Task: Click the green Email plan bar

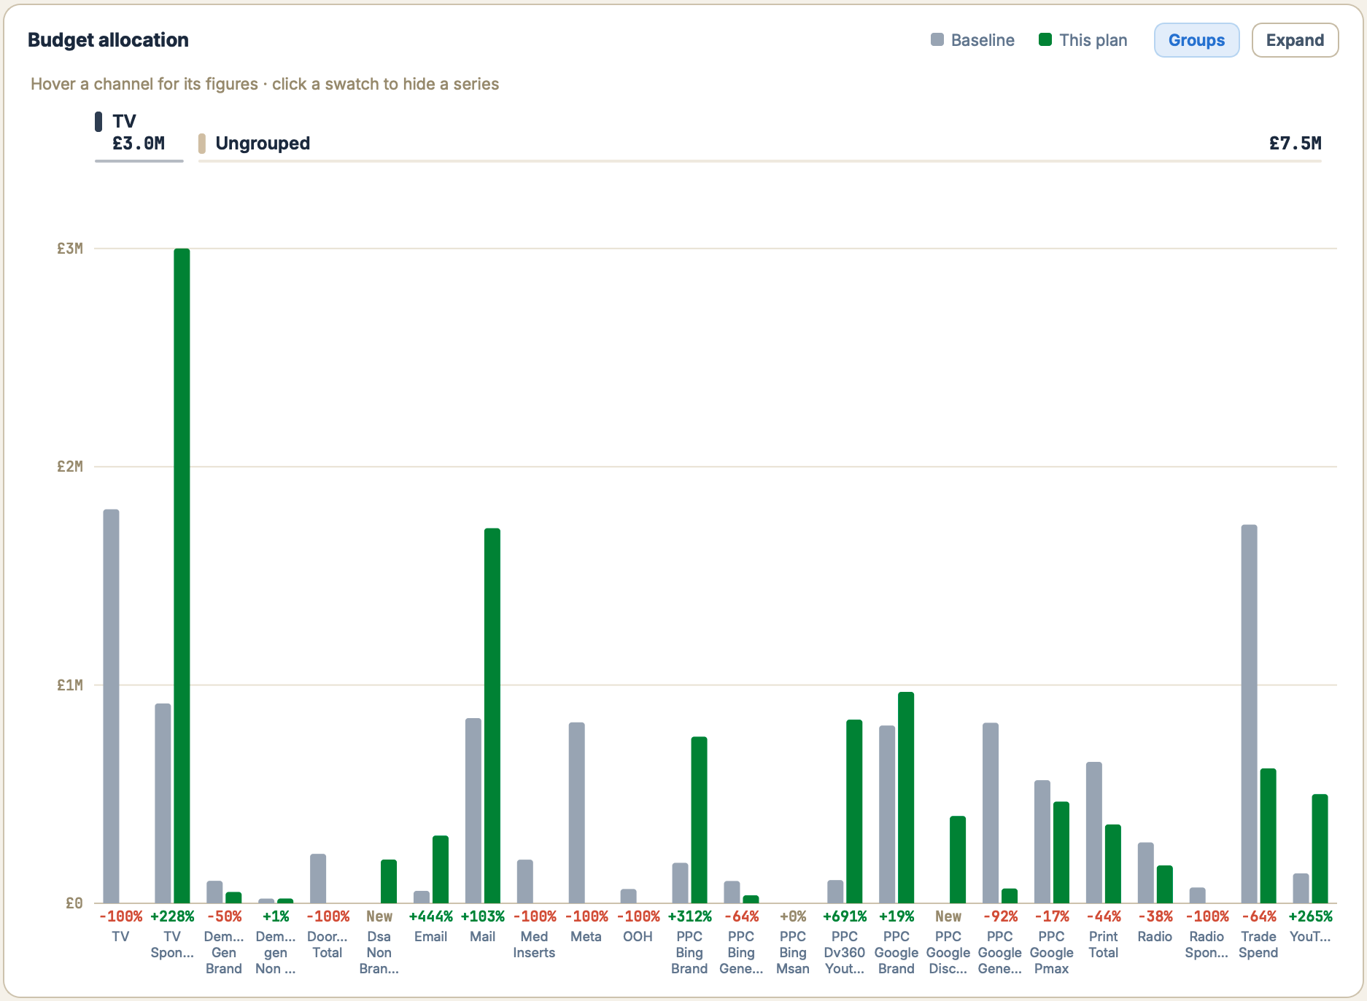Action: click(x=441, y=870)
